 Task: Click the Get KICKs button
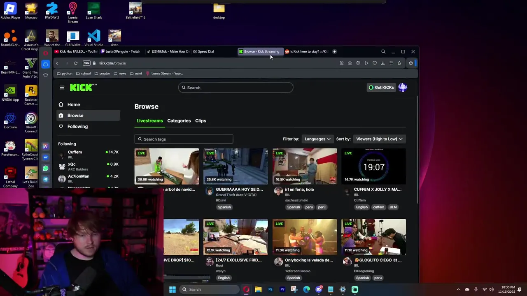(x=381, y=88)
